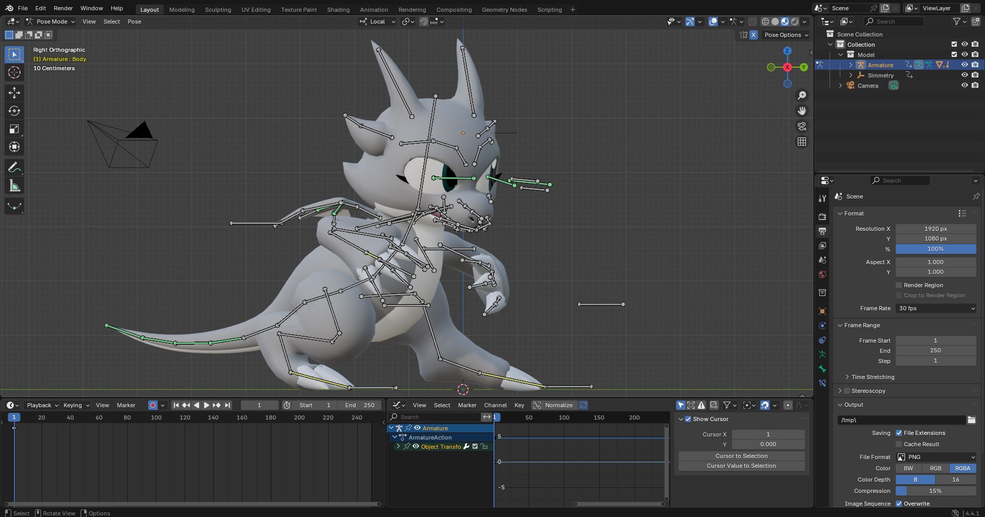This screenshot has width=985, height=517.
Task: Switch to Sculpting workspace tab
Action: point(218,9)
